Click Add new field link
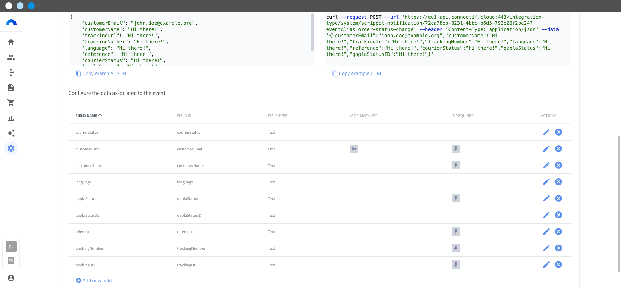Image resolution: width=621 pixels, height=288 pixels. [94, 281]
